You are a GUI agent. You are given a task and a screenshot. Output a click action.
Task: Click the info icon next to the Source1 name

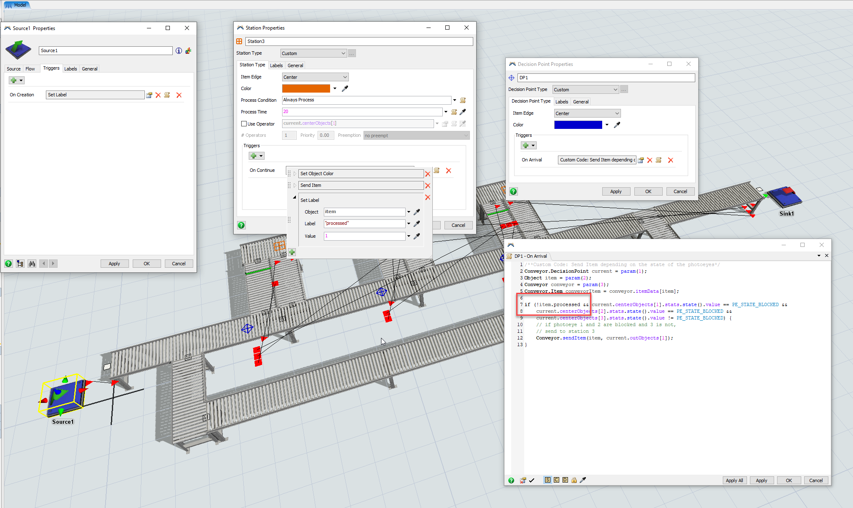click(x=179, y=50)
